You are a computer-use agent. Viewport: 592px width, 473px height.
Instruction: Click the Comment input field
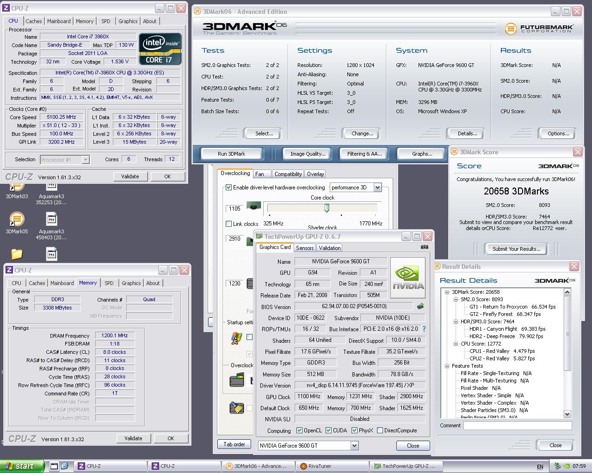(517, 426)
